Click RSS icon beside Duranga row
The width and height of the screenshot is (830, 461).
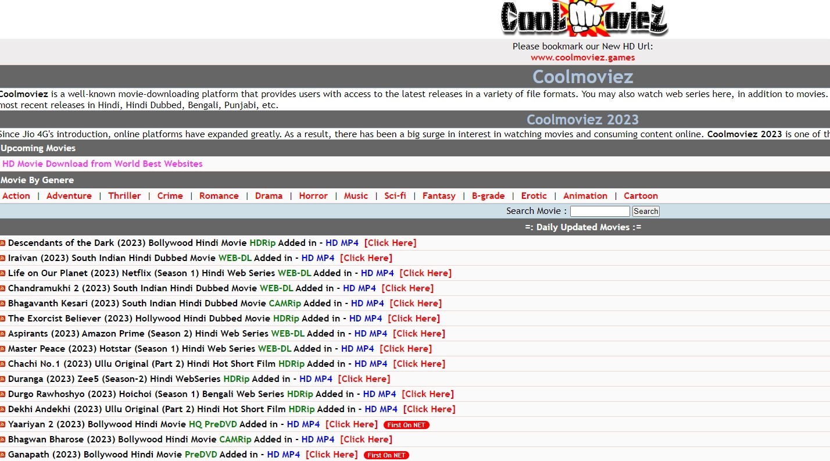click(3, 380)
